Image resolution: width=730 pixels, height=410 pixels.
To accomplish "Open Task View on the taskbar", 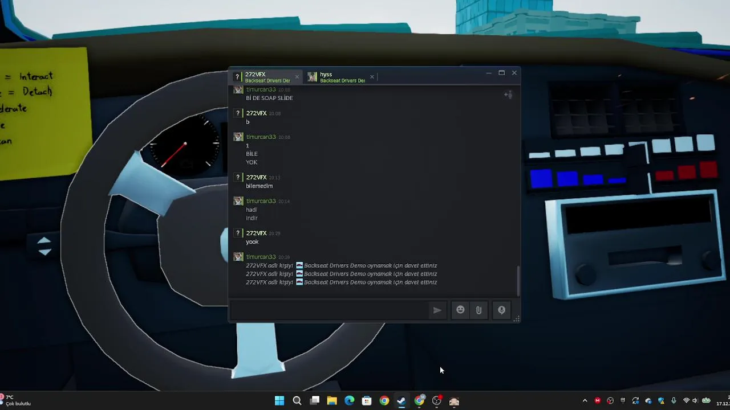I will (x=314, y=401).
